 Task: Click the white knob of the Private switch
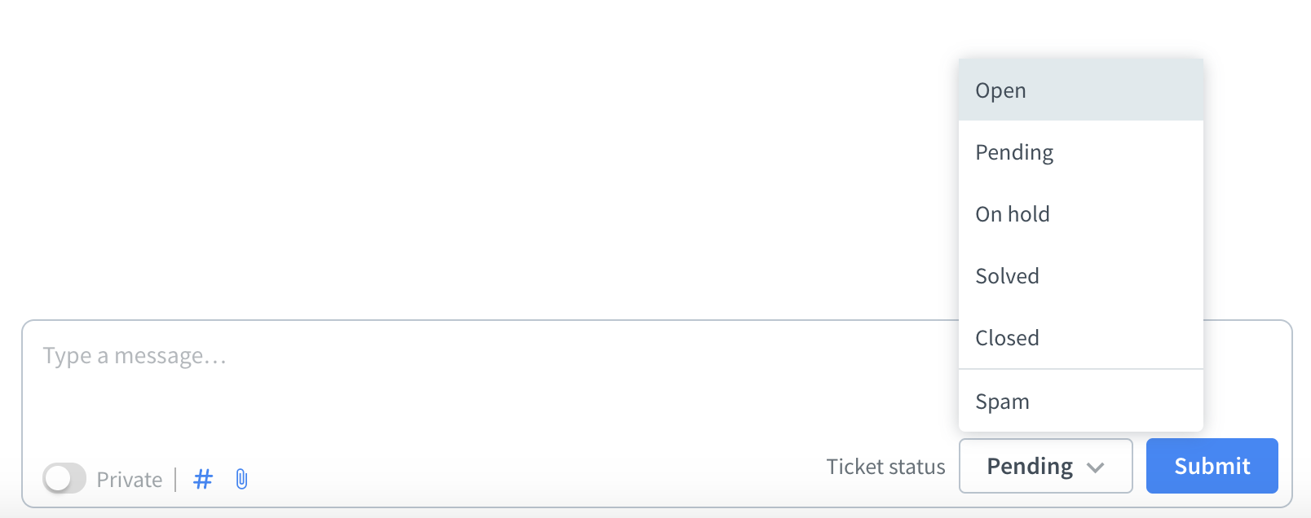tap(58, 479)
